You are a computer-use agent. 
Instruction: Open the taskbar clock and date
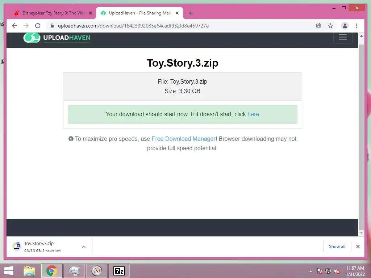(355, 271)
